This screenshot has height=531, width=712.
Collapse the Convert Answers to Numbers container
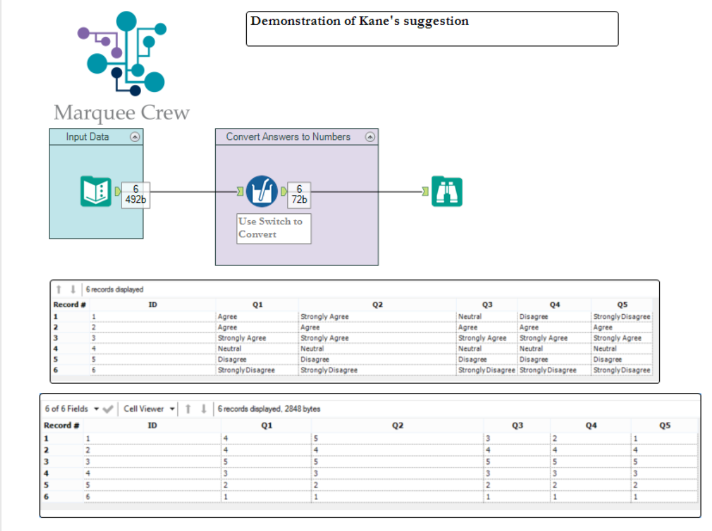[370, 137]
